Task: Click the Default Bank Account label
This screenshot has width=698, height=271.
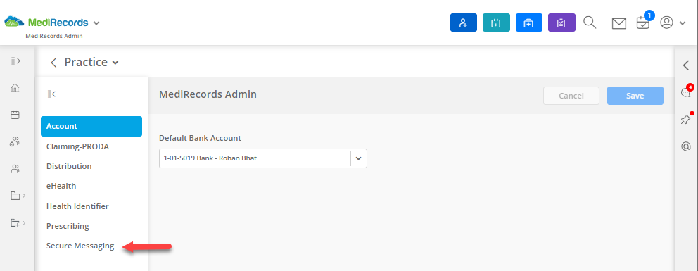Action: 200,138
